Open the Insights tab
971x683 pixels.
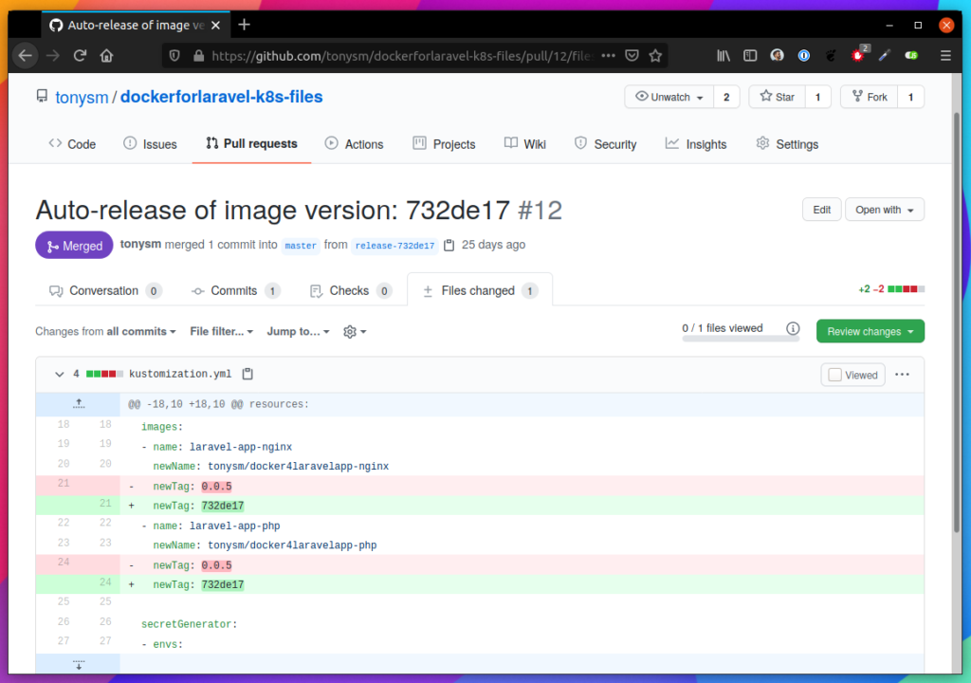[x=695, y=144]
